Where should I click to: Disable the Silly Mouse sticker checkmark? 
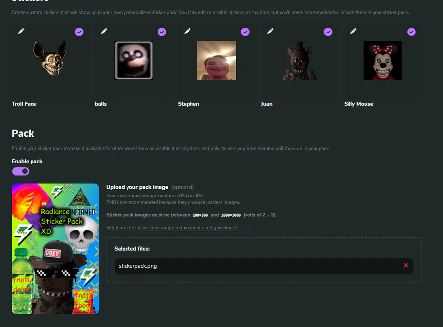(411, 32)
